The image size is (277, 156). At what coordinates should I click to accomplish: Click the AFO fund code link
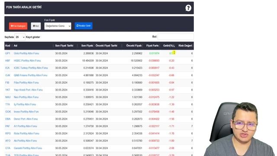point(8,140)
